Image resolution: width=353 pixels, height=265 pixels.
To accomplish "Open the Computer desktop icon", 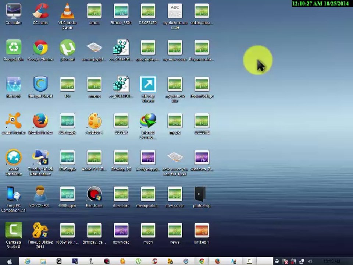I will [14, 14].
